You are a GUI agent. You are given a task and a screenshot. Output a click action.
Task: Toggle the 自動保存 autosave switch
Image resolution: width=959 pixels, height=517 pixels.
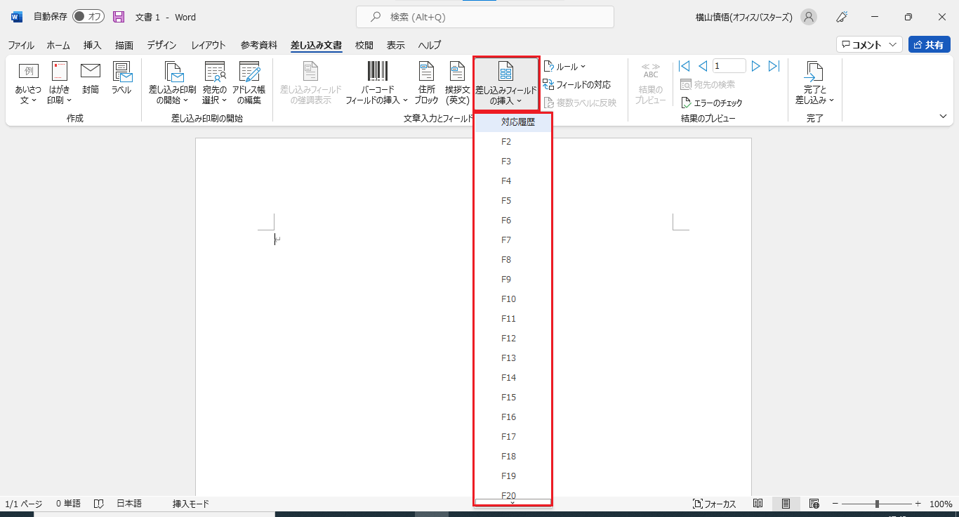coord(88,17)
